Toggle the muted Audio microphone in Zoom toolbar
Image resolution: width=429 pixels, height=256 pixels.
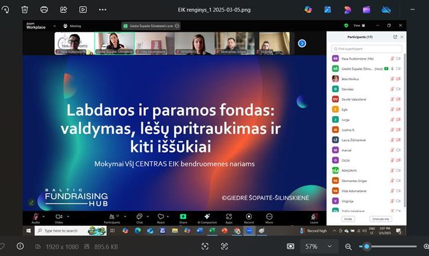pyautogui.click(x=36, y=216)
